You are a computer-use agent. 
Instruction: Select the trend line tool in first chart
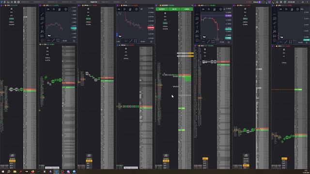pyautogui.click(x=42, y=14)
